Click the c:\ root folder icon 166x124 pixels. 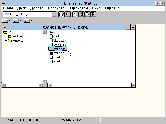[5, 32]
